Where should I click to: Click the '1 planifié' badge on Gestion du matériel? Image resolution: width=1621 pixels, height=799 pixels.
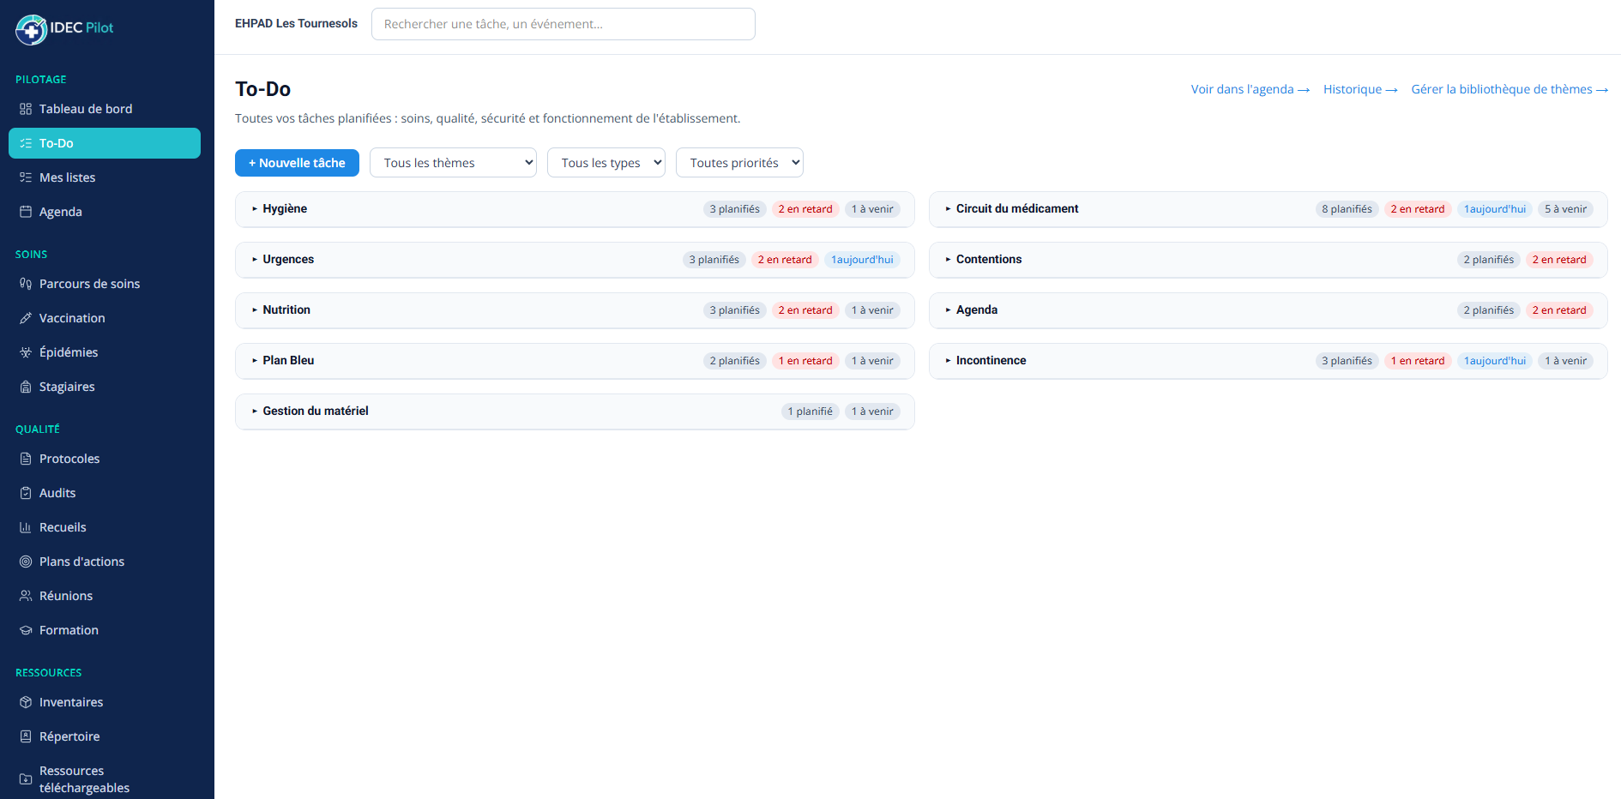tap(810, 412)
